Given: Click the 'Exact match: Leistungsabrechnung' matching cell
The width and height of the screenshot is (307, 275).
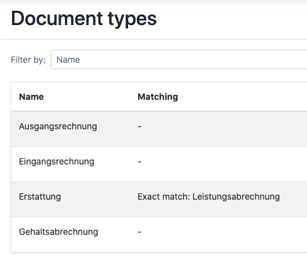Looking at the screenshot, I should [208, 197].
